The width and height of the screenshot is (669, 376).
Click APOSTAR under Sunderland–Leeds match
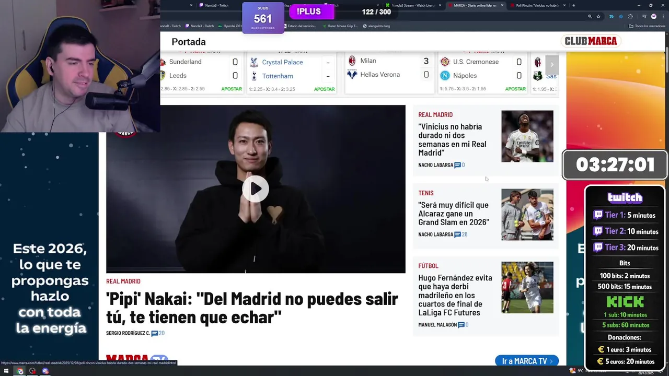point(232,89)
